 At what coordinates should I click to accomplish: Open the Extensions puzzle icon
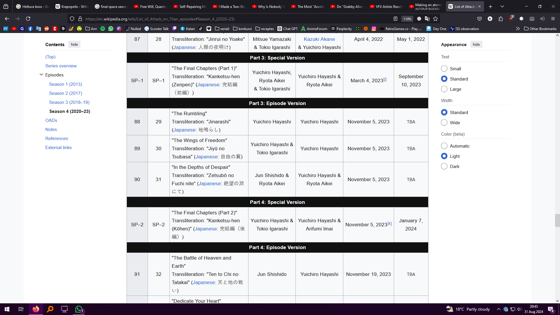[x=501, y=19]
